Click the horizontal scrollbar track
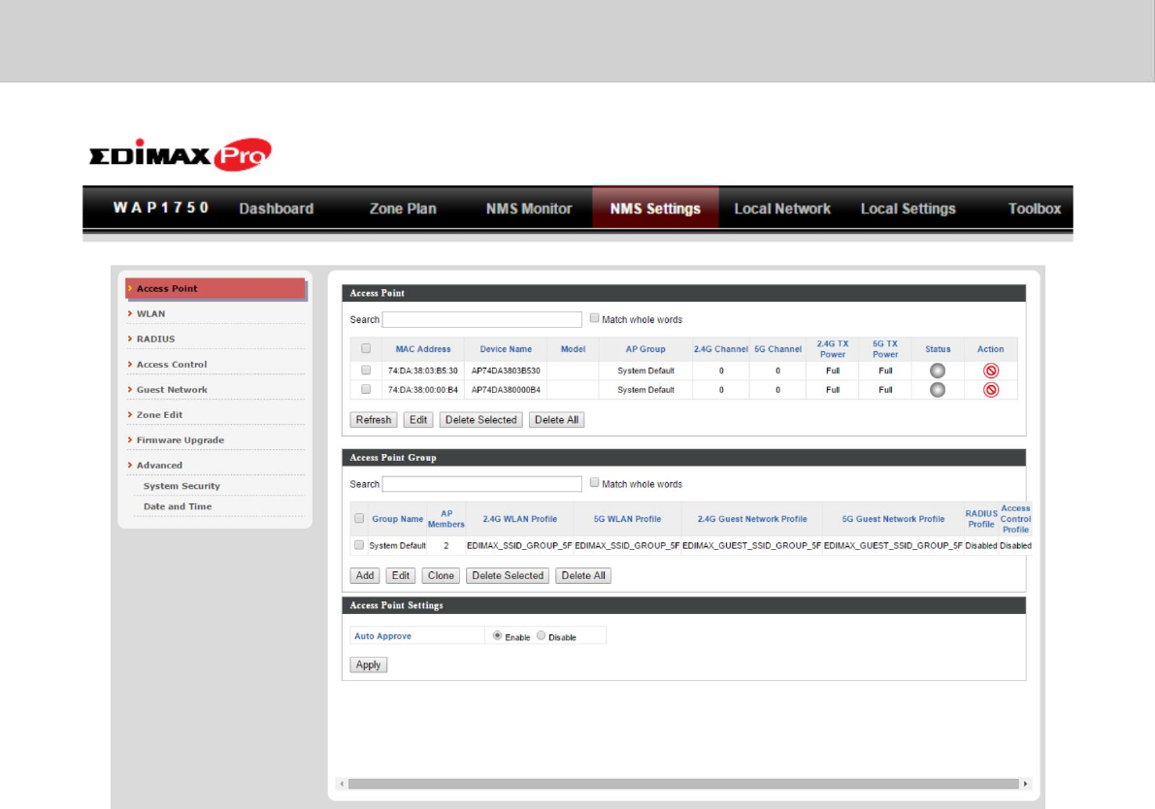Image resolution: width=1155 pixels, height=809 pixels. point(683,783)
